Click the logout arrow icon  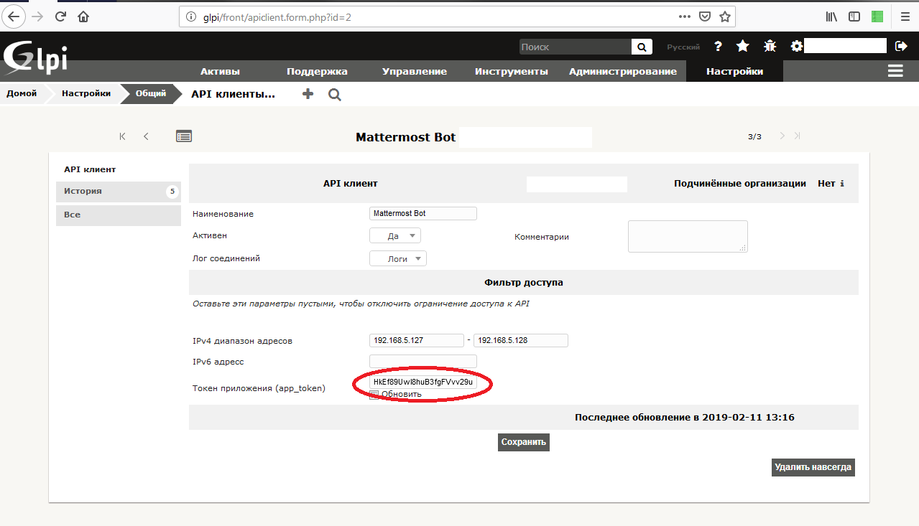pyautogui.click(x=901, y=47)
